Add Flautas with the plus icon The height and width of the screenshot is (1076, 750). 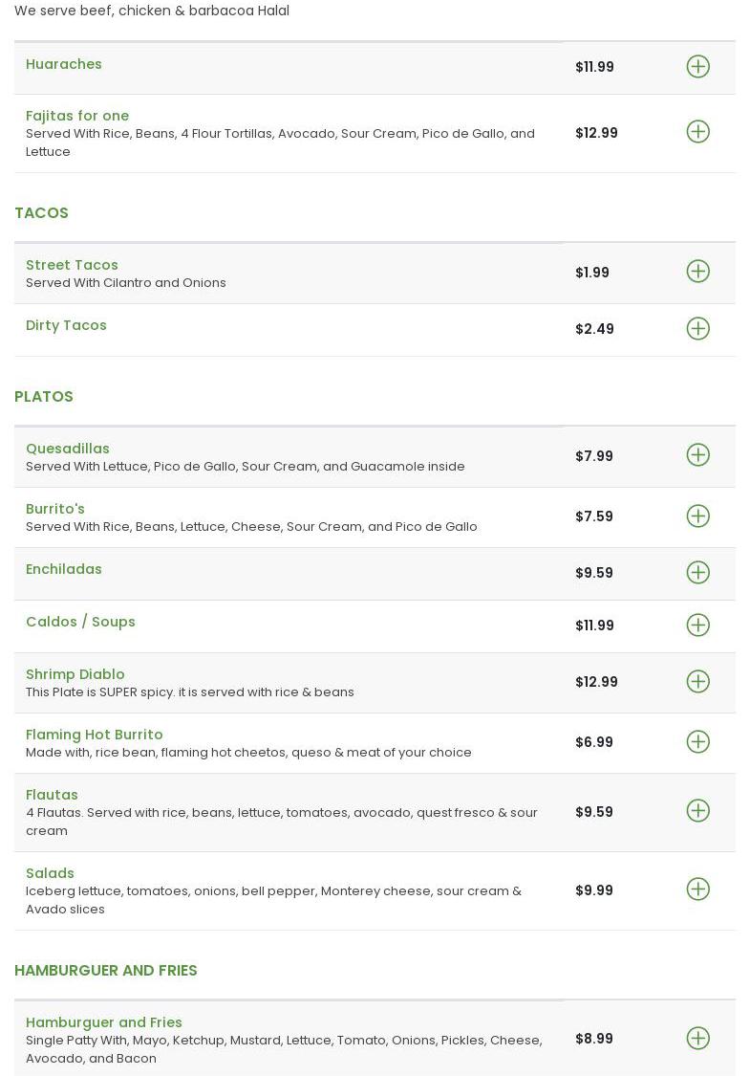(x=698, y=811)
